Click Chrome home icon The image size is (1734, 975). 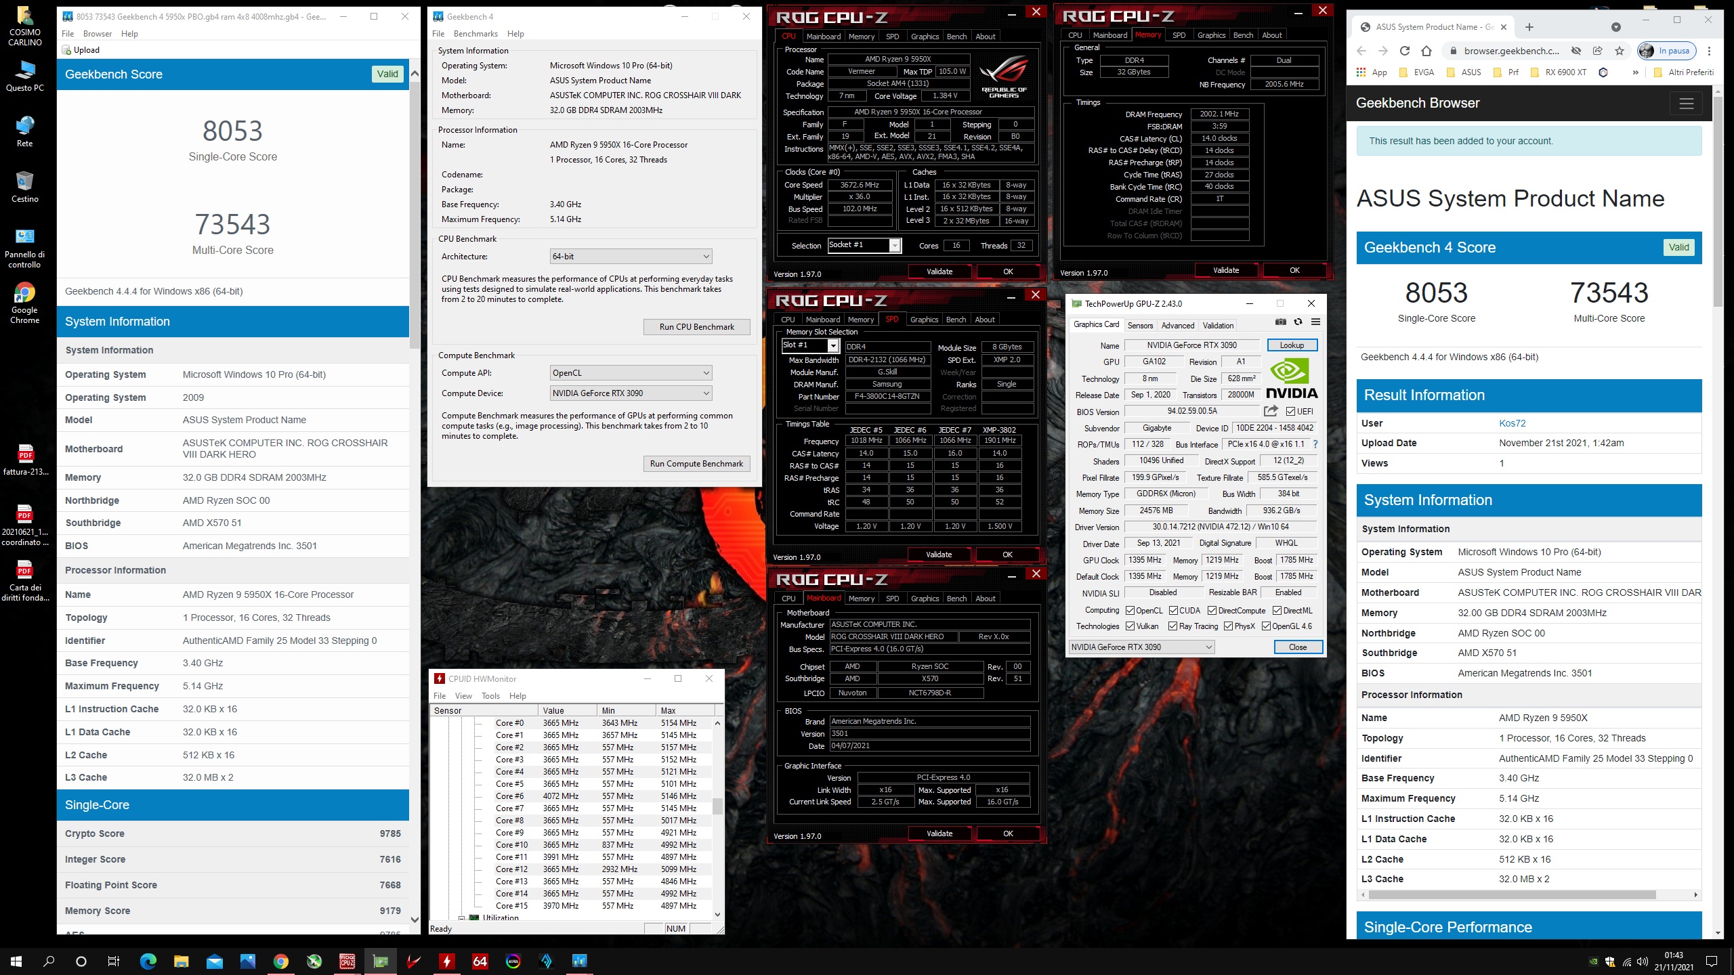point(1426,51)
